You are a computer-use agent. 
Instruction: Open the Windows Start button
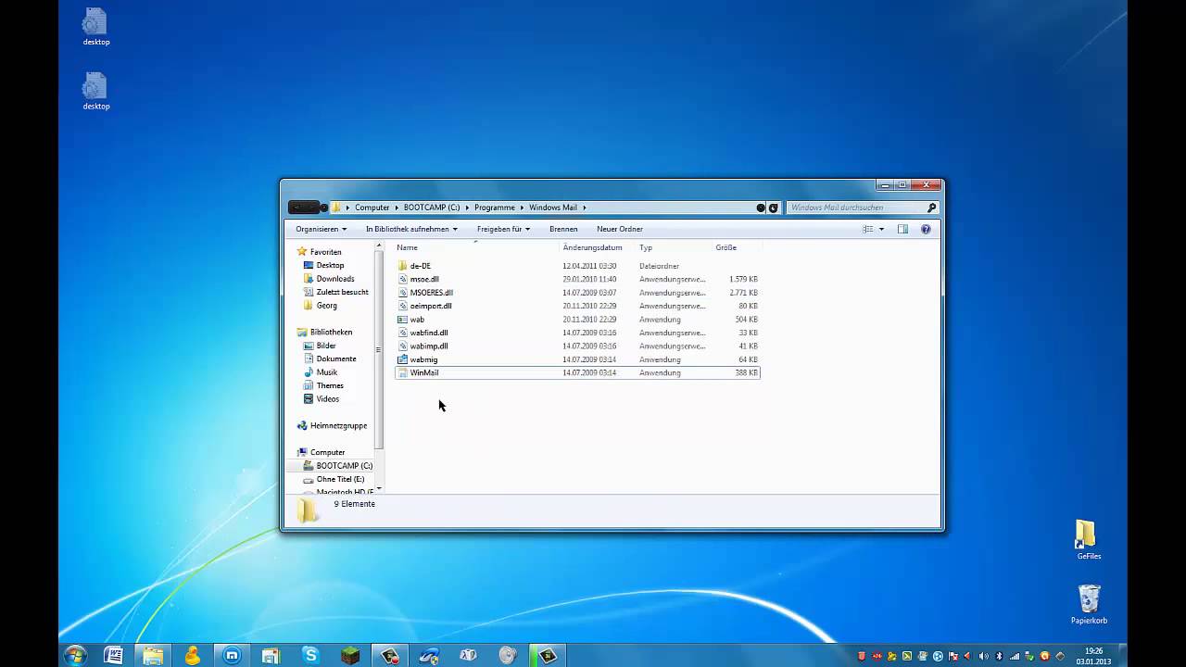[75, 655]
